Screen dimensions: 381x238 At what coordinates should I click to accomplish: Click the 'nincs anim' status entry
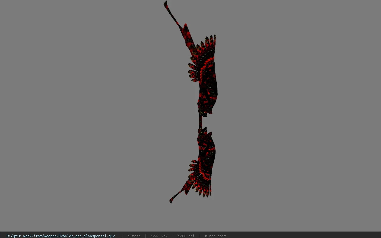click(216, 236)
